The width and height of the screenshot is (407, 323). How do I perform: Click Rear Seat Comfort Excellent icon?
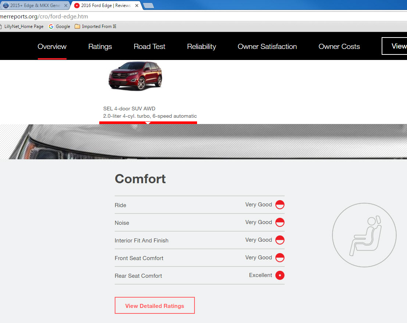click(280, 276)
